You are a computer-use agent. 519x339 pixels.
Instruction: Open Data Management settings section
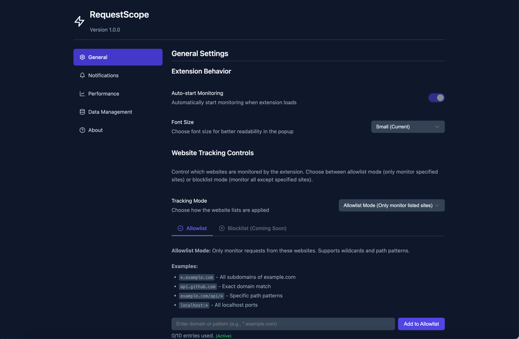[x=118, y=112]
